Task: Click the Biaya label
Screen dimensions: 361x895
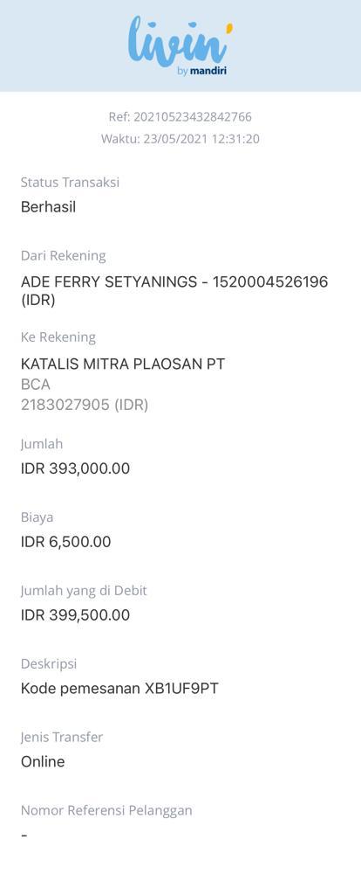Action: pos(37,517)
